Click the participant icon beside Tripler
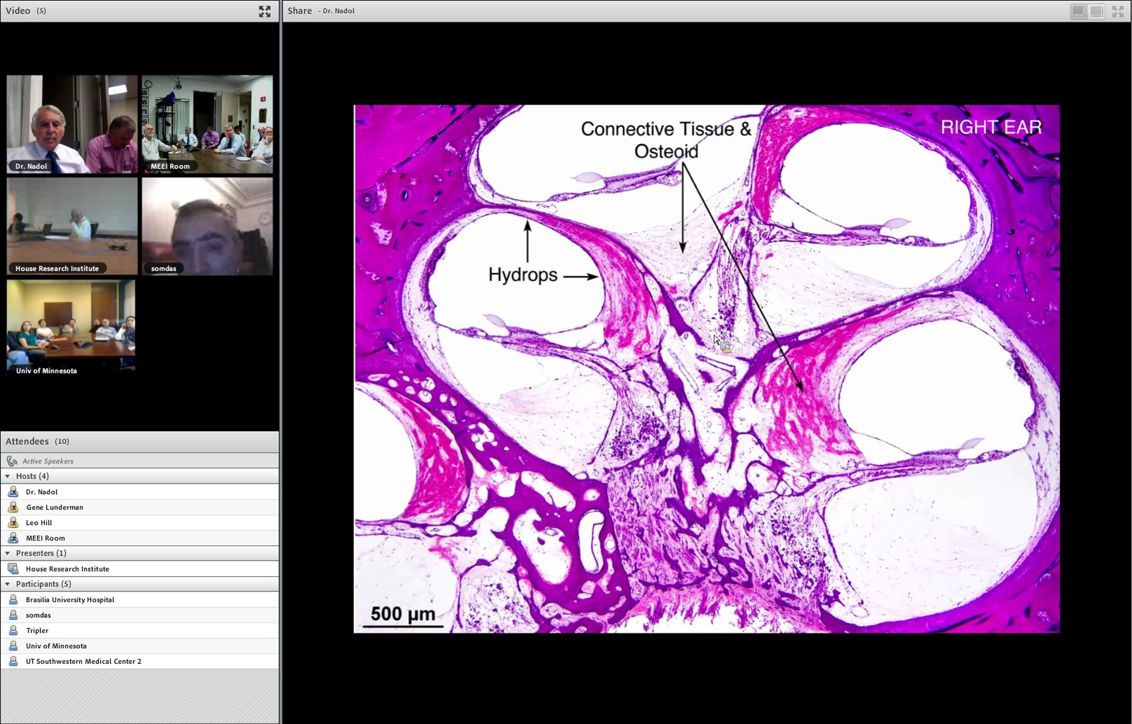 coord(13,630)
